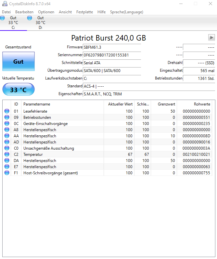Select the C: drive tab
The image size is (217, 259).
point(13,23)
